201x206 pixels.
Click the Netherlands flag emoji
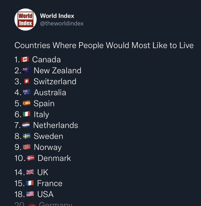(26, 125)
